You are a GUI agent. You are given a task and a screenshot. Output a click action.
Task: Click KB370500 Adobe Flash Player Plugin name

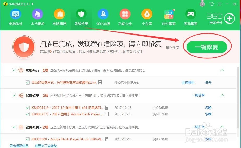(x=67, y=139)
